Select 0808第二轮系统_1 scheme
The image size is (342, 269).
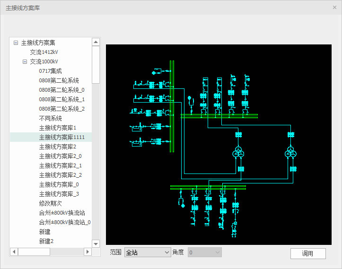tap(61, 99)
